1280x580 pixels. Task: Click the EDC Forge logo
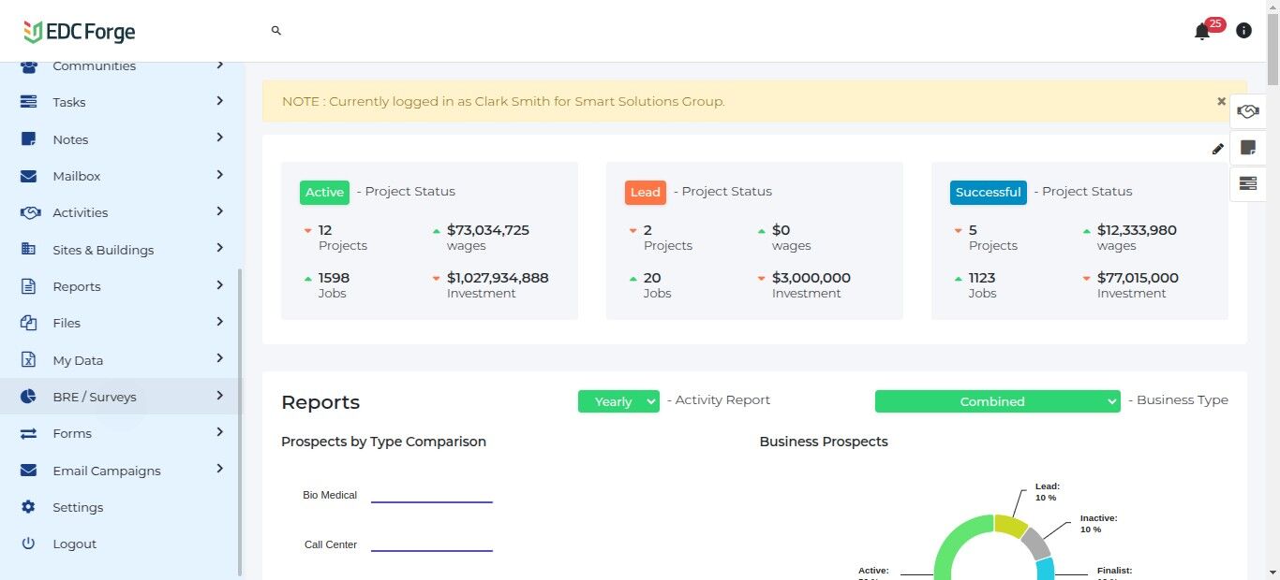point(80,32)
